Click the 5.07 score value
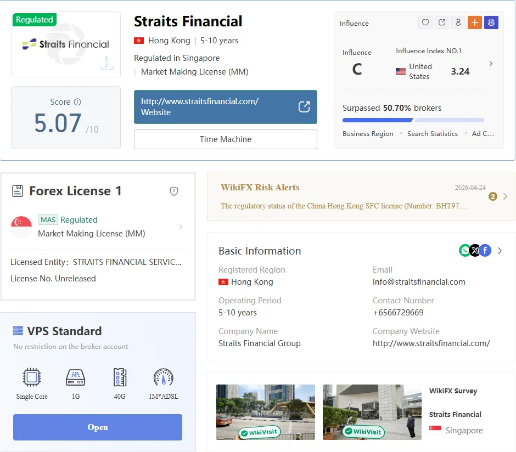Image resolution: width=516 pixels, height=452 pixels. (x=58, y=123)
